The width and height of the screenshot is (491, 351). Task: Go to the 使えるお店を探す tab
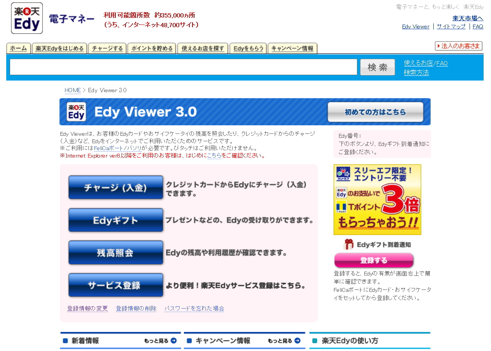[x=203, y=48]
